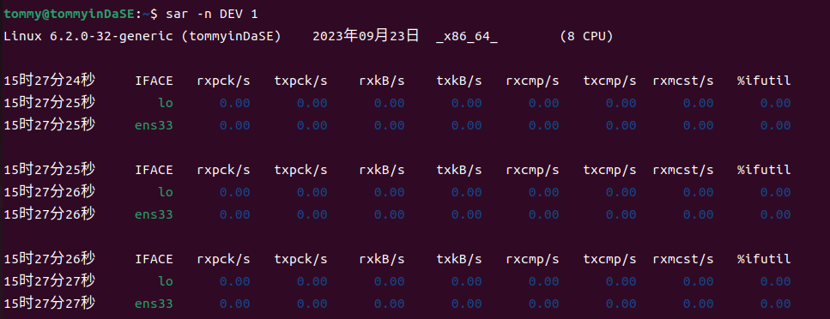The height and width of the screenshot is (319, 830).
Task: Click %ifutil header in the 15时27分25秒 header row
Action: (765, 170)
